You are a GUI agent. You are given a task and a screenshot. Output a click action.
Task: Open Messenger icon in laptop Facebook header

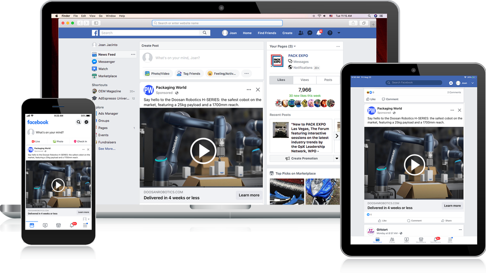pos(310,33)
